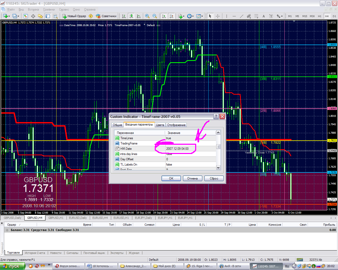Image resolution: width=338 pixels, height=270 pixels.
Task: Click the RU language indicator
Action: click(287, 266)
